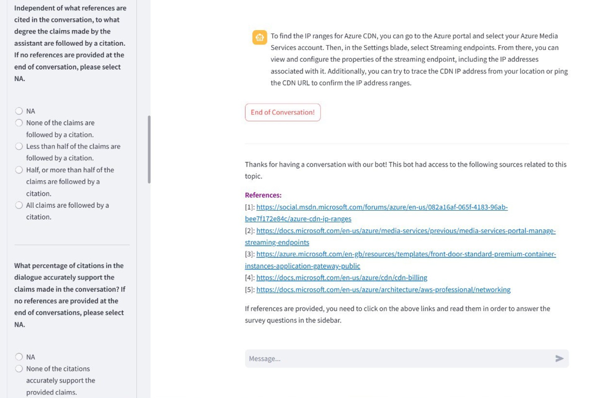This screenshot has width=594, height=398.
Task: Choose 'All claims are followed by a citation'
Action: coord(19,205)
